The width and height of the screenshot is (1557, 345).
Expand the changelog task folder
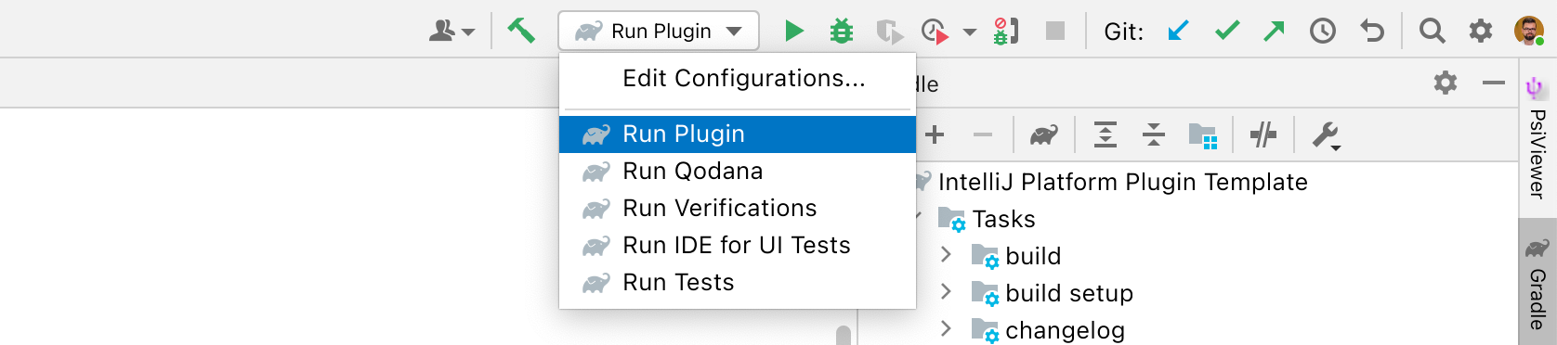(x=946, y=329)
